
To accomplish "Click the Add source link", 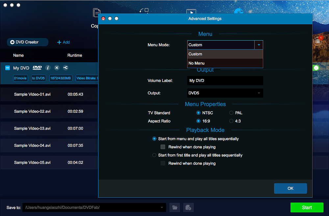I will [63, 42].
